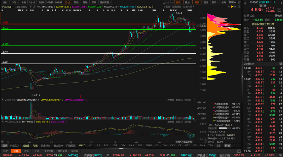
Task: Click the 获利比率 progress bar
Action: pyautogui.click(x=225, y=128)
